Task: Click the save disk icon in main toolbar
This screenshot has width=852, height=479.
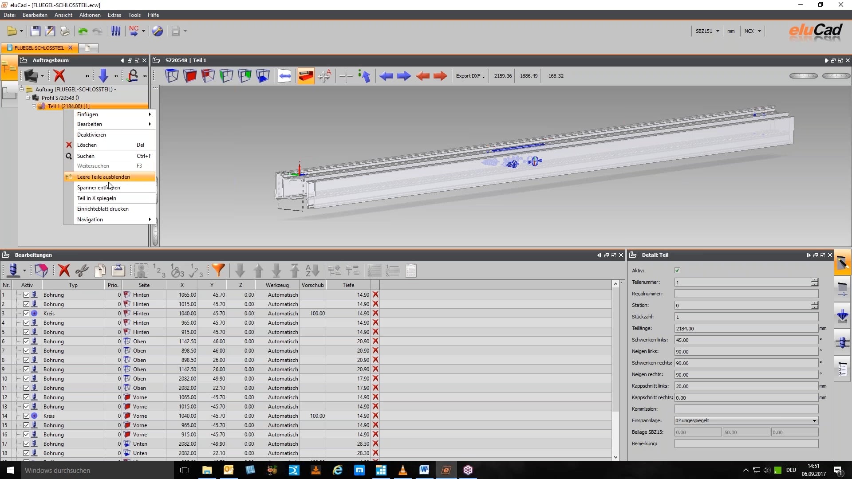Action: (x=35, y=31)
